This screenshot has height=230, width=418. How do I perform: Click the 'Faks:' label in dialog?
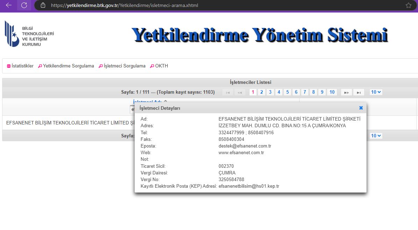point(146,139)
